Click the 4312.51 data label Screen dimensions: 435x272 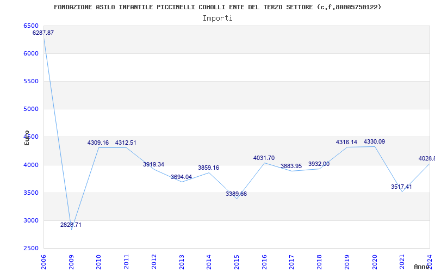coord(126,143)
